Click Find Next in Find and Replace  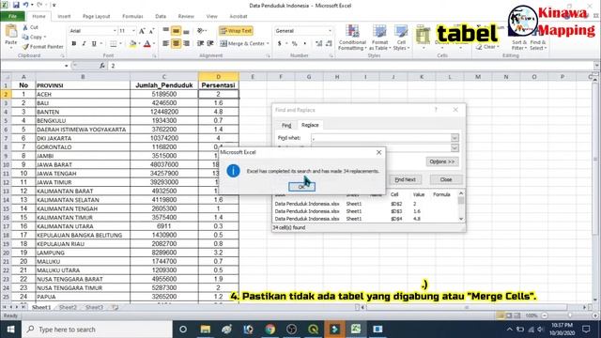click(x=405, y=179)
